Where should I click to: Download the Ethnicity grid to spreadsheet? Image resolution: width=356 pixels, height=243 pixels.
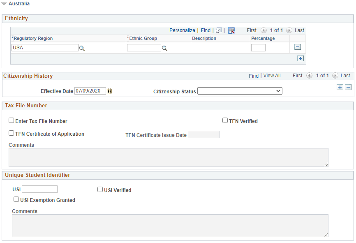[231, 30]
